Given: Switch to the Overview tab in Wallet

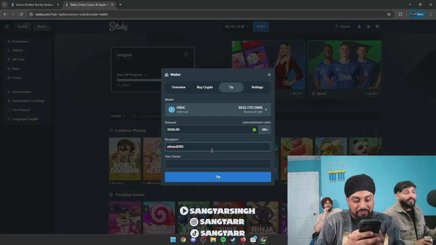Looking at the screenshot, I should tap(178, 87).
